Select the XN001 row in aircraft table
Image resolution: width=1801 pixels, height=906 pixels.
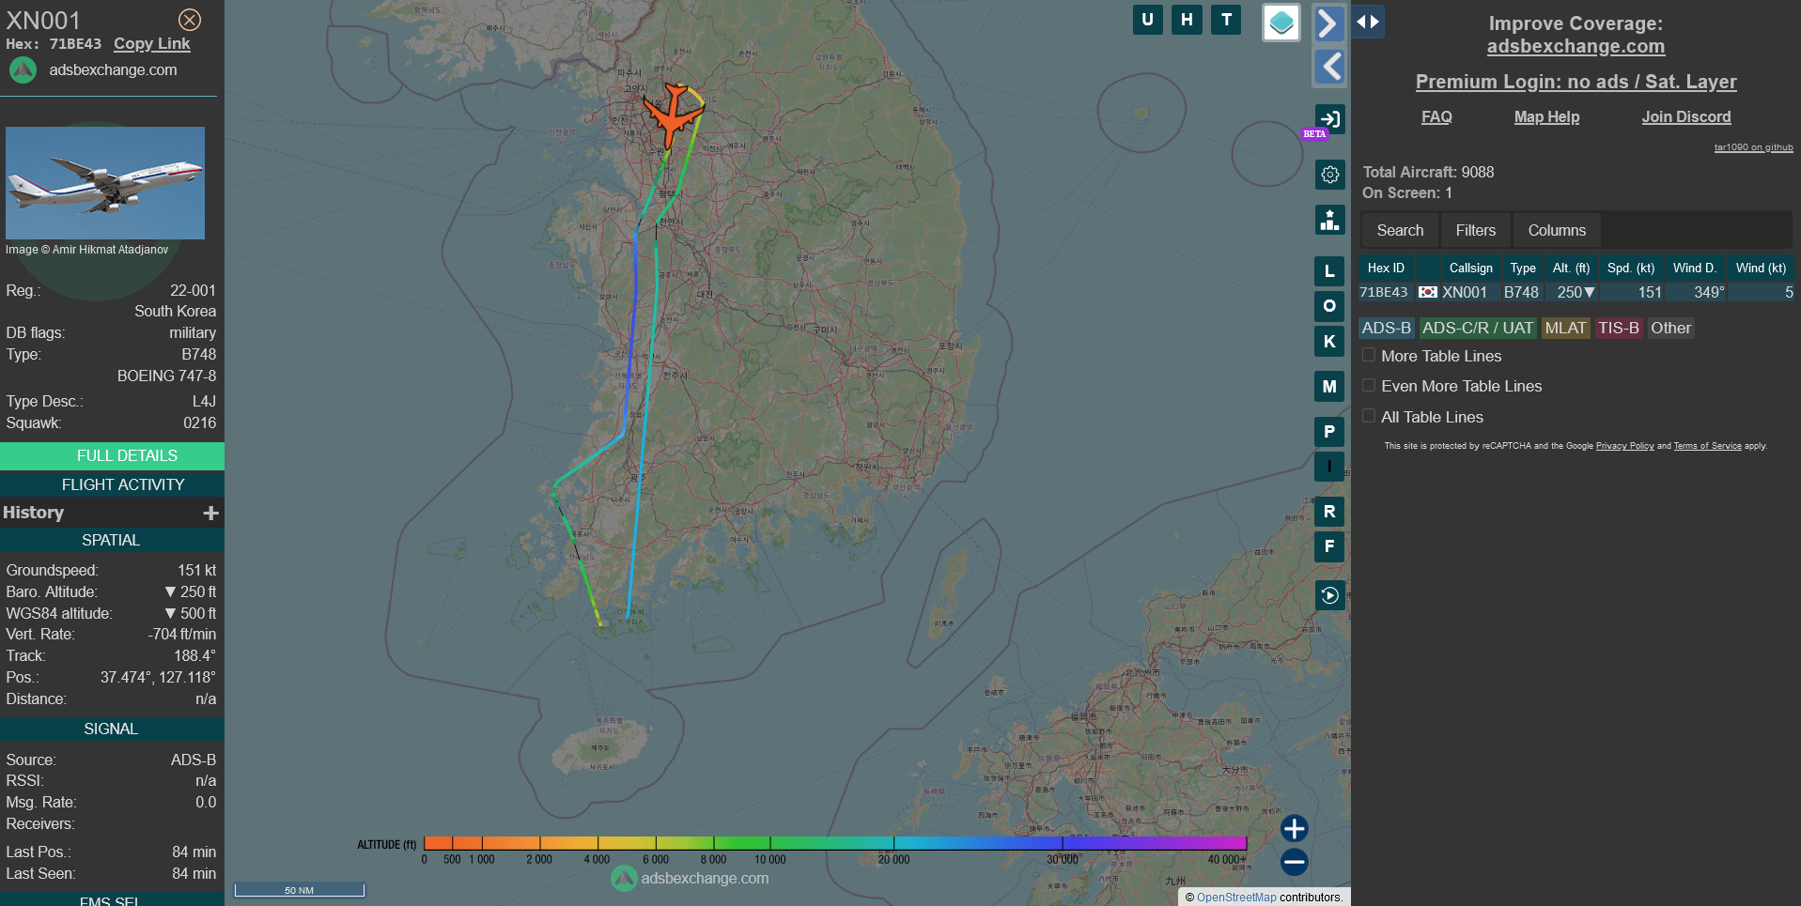click(x=1576, y=293)
